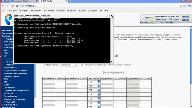
Task: Open the fifth row TCP protocol dropdown
Action: click(x=94, y=99)
